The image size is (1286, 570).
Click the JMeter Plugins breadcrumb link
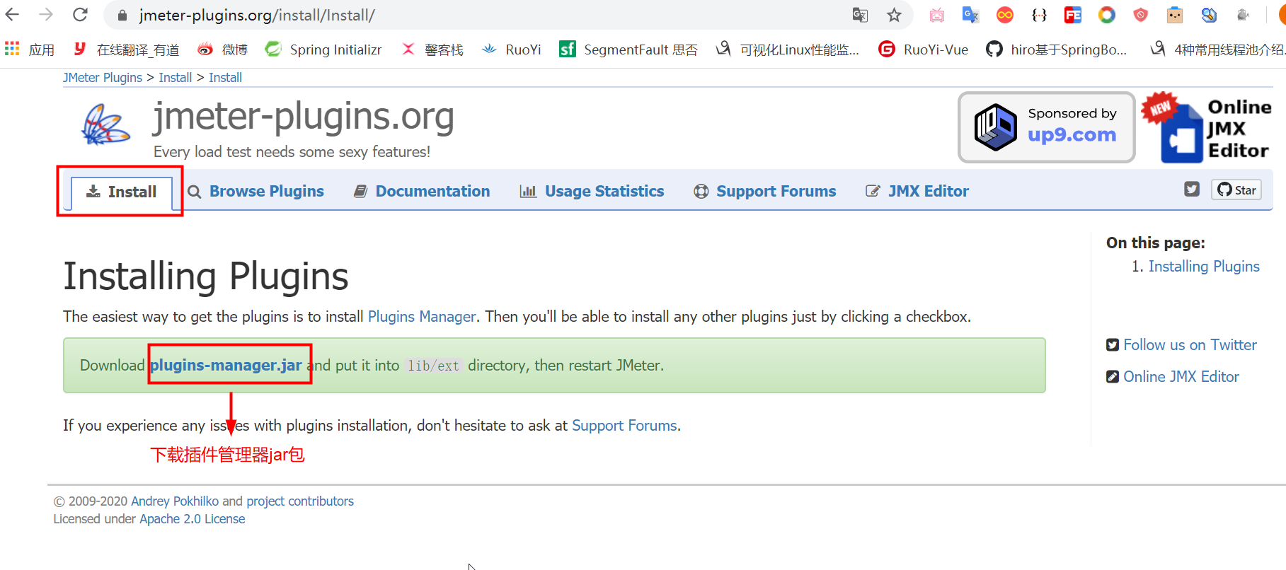click(103, 78)
